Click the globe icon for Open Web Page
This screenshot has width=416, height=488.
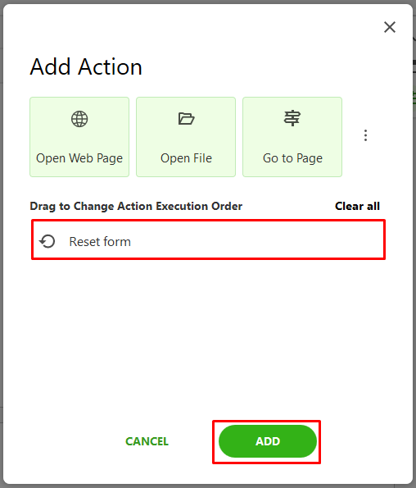pos(79,119)
